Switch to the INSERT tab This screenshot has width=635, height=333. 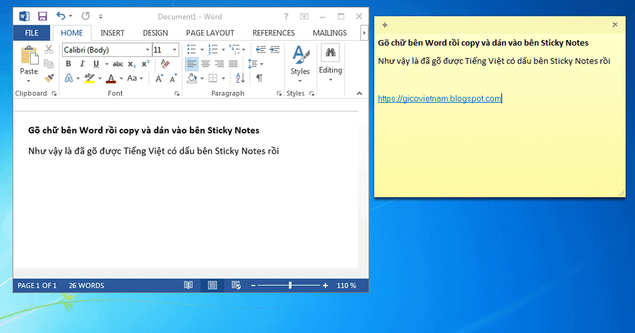[x=112, y=33]
